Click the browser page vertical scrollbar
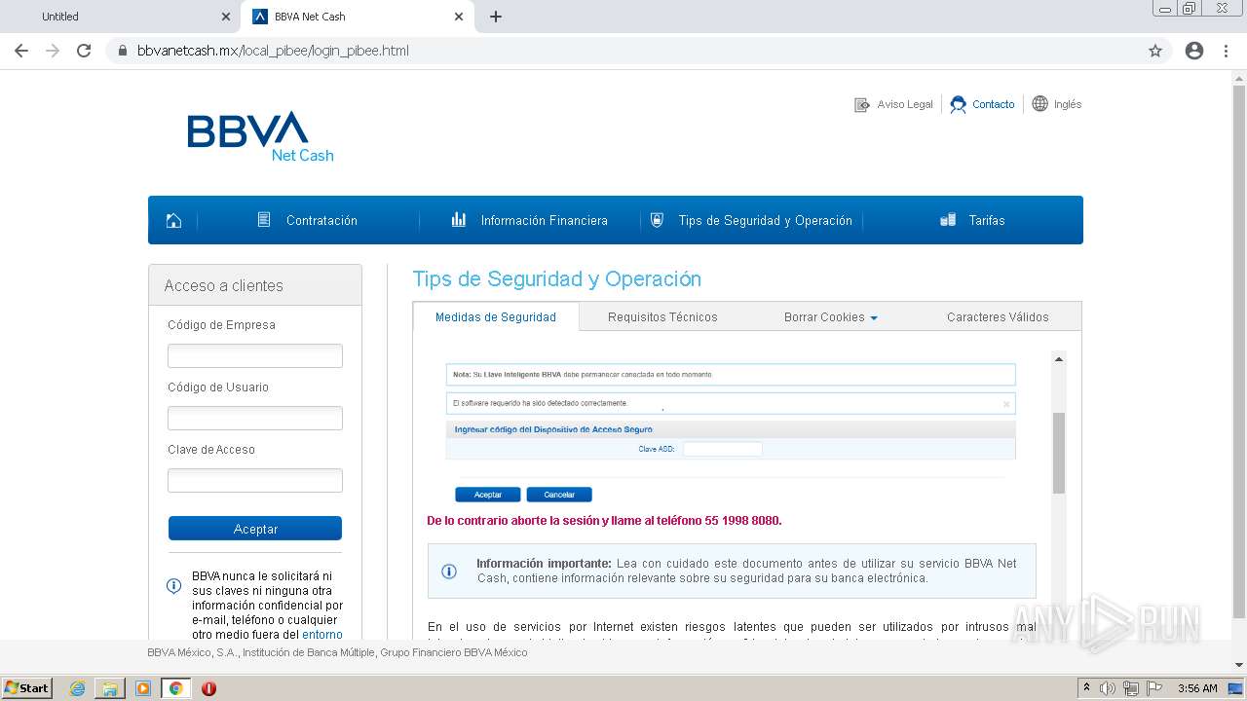The width and height of the screenshot is (1247, 701). click(1239, 350)
